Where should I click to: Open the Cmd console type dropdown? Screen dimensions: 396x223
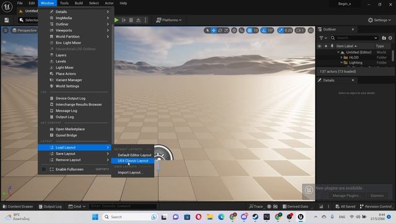tap(77, 206)
